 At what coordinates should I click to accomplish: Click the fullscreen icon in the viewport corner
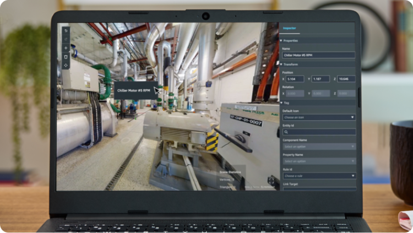[272, 180]
